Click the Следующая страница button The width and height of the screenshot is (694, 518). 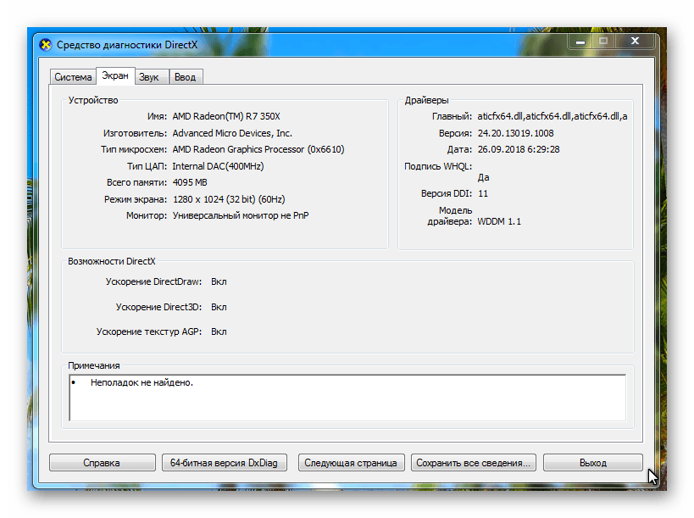(x=351, y=463)
